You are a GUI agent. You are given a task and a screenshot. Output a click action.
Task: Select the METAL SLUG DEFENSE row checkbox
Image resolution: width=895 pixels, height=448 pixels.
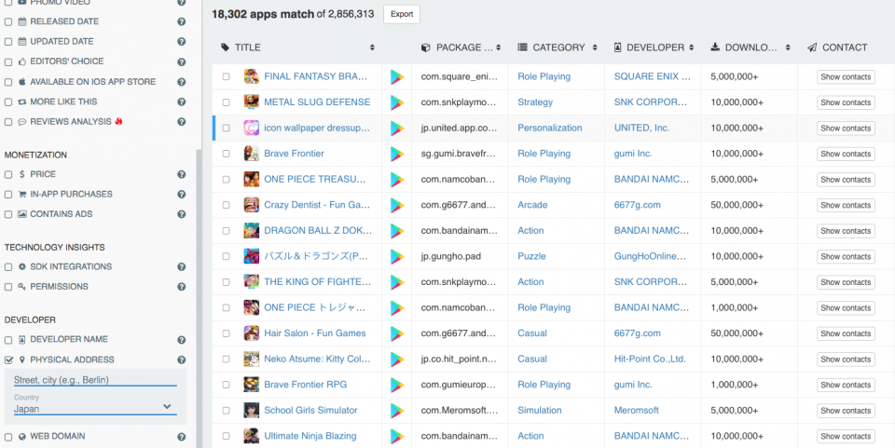point(226,102)
